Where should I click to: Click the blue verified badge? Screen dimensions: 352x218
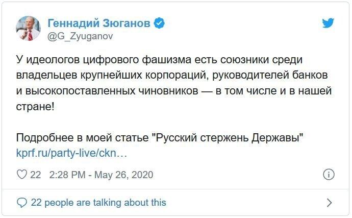(x=159, y=23)
